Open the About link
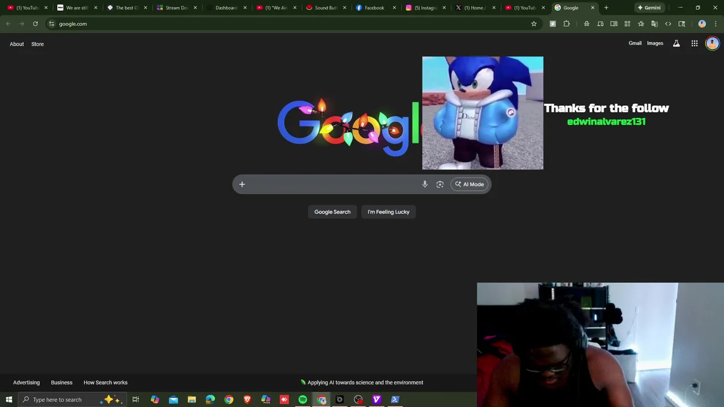Screen dimensions: 724x407 pos(16,44)
